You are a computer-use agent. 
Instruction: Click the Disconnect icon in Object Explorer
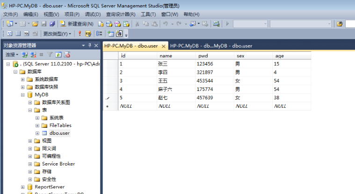[x=33, y=55]
